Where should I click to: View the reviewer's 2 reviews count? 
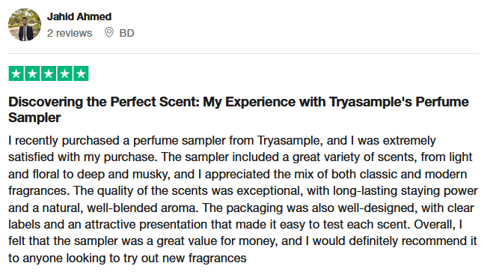tap(70, 33)
